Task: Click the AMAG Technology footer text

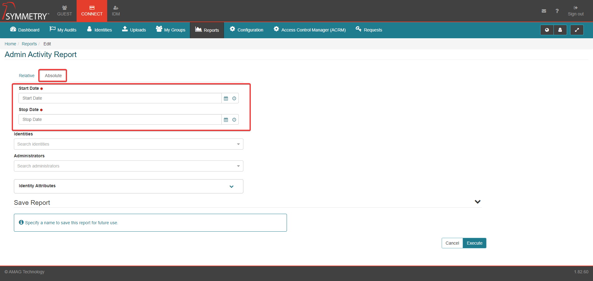Action: tap(24, 272)
